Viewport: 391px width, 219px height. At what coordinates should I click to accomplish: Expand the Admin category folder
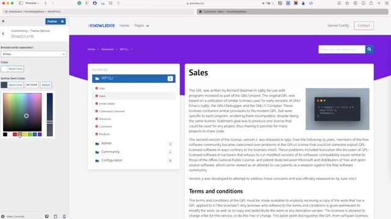tap(106, 144)
